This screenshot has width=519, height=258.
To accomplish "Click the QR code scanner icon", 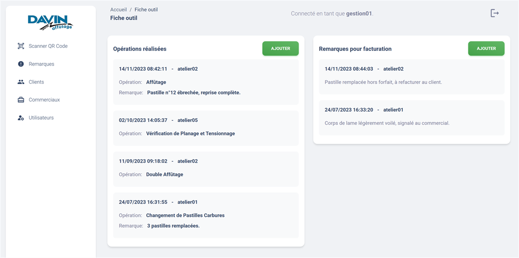I will click(x=21, y=46).
